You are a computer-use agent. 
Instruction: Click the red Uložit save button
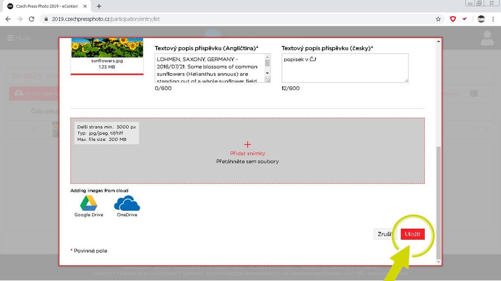point(412,234)
